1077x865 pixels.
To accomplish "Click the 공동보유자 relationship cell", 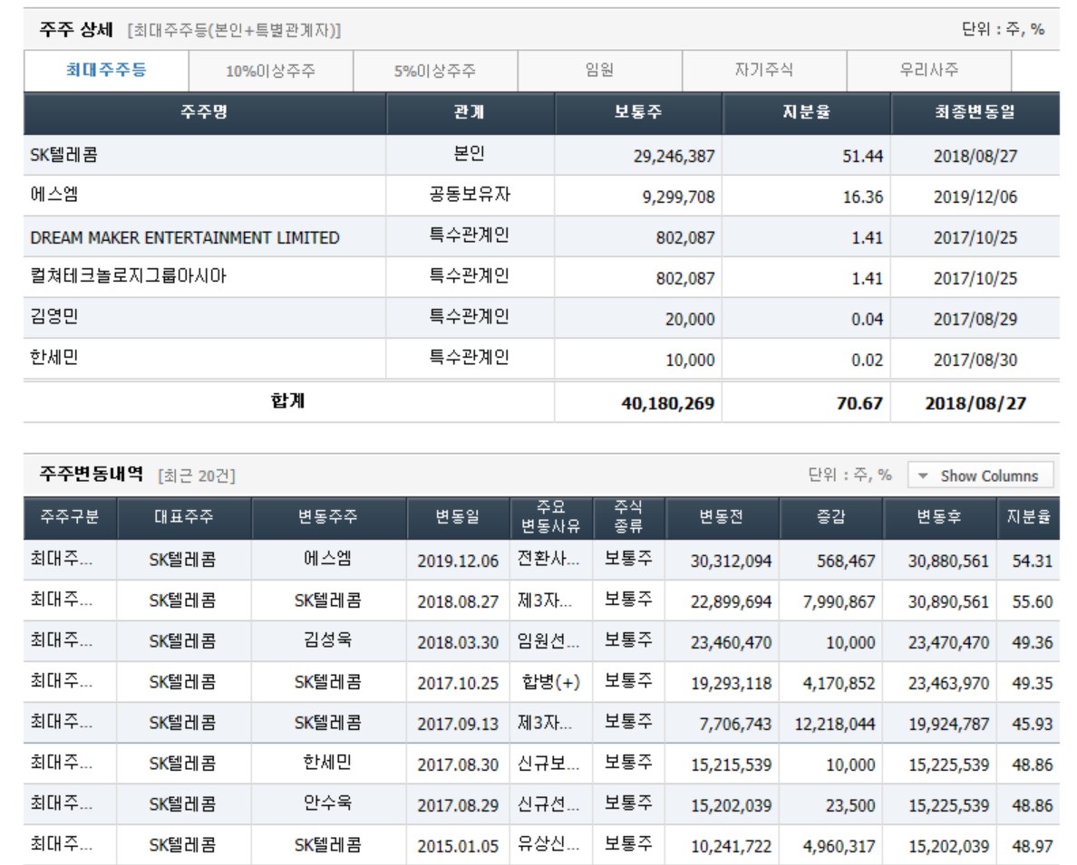I will (x=470, y=195).
